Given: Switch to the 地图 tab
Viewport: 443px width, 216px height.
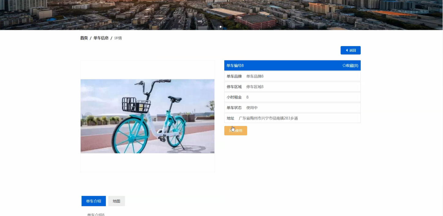Looking at the screenshot, I should (x=117, y=201).
